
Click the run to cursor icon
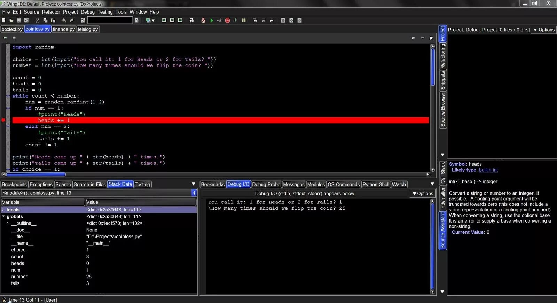(x=219, y=21)
